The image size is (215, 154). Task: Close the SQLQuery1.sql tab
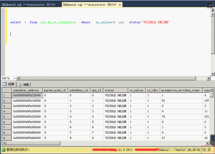120,5
